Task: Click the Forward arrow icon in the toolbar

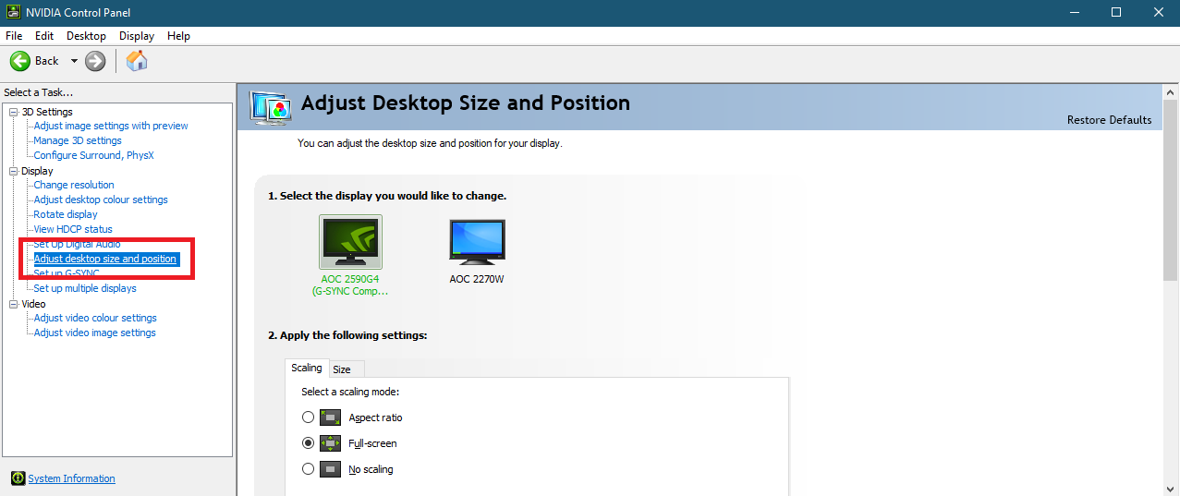Action: coord(95,61)
